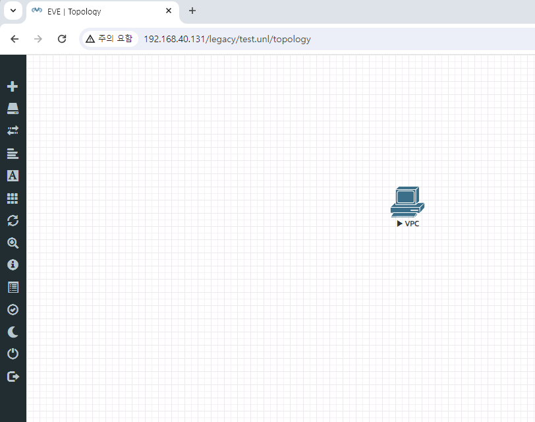Screen dimensions: 535x422
Task: Open the Configured objects text (A) icon
Action: pyautogui.click(x=13, y=175)
